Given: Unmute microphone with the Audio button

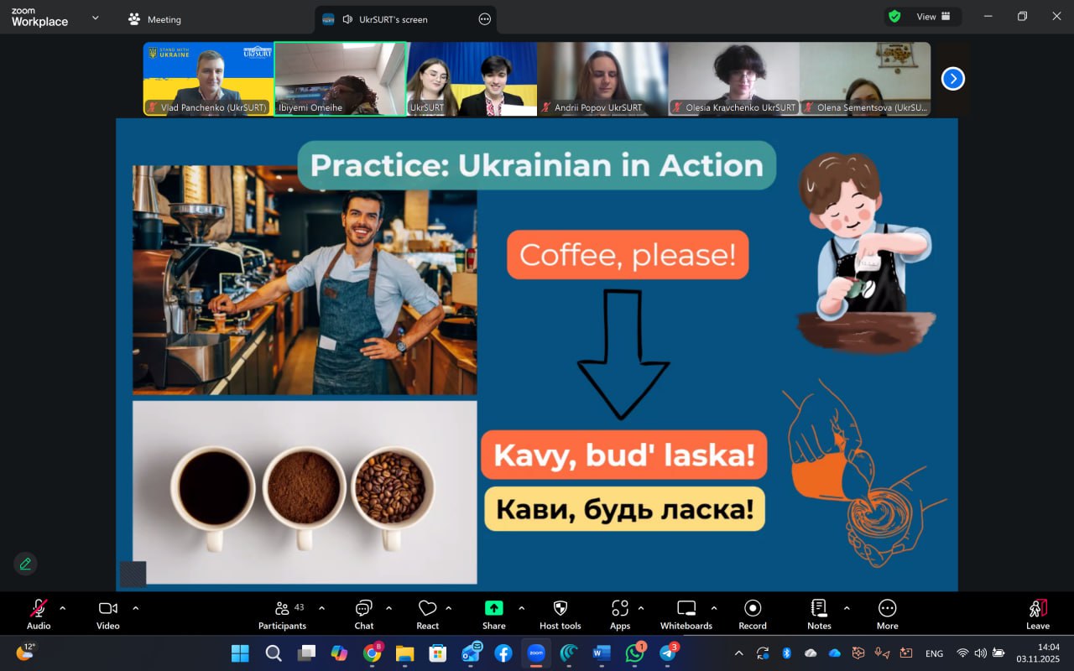Looking at the screenshot, I should (x=39, y=613).
